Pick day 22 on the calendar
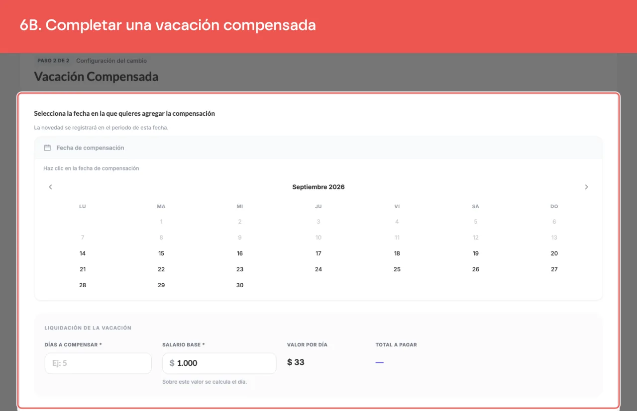Image resolution: width=637 pixels, height=411 pixels. (161, 269)
